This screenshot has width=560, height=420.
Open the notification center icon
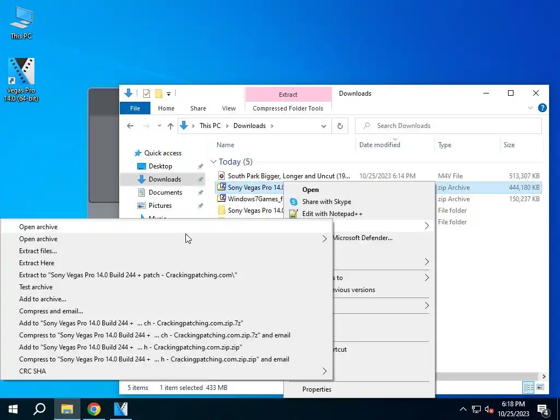[x=543, y=409]
